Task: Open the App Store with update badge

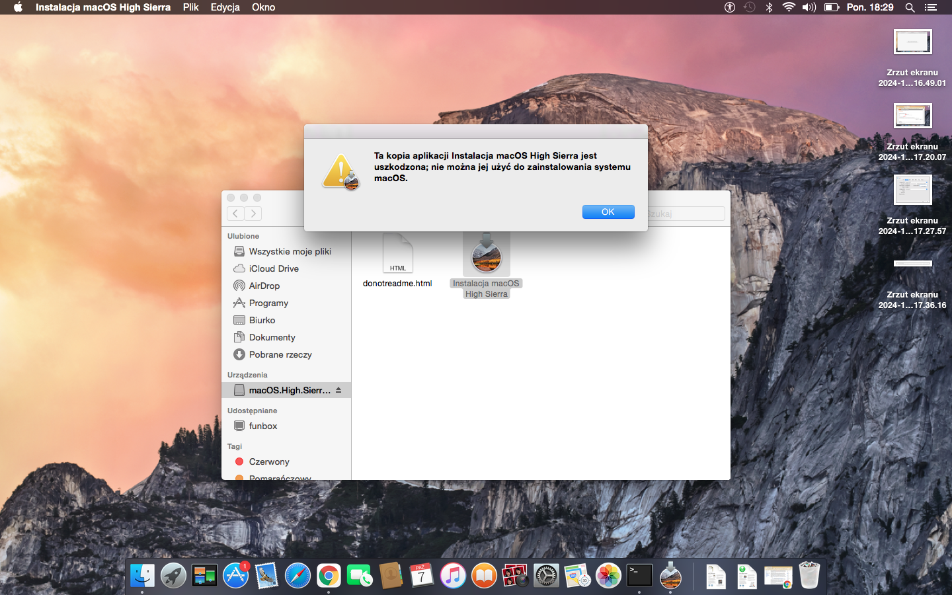Action: tap(235, 576)
